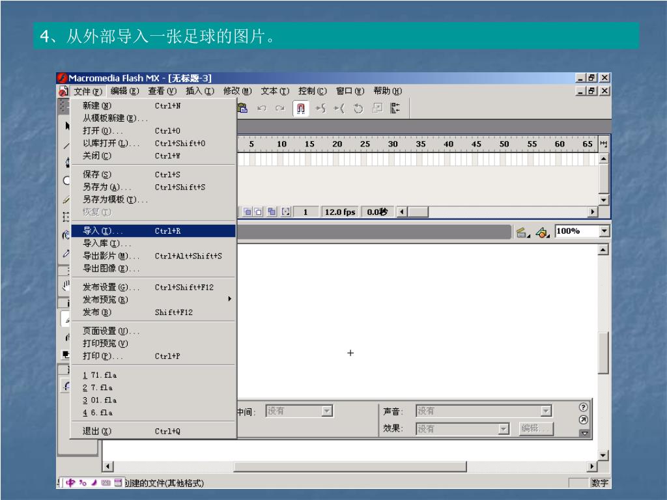Click the paste clipboard toolbar icon
Viewport: 667px width, 500px height.
[242, 109]
